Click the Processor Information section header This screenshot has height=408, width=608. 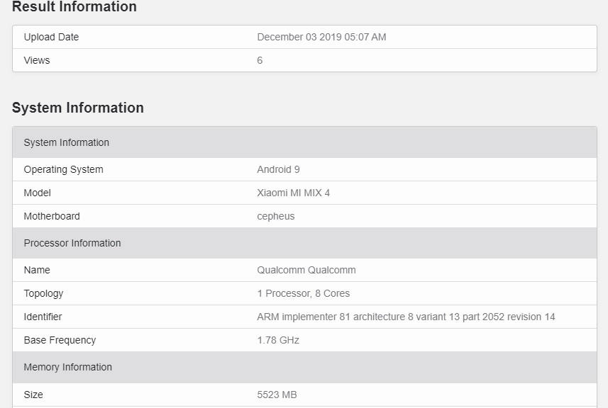pos(304,243)
